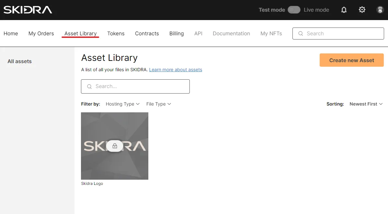Select All assets in the sidebar
The height and width of the screenshot is (214, 388).
point(19,62)
